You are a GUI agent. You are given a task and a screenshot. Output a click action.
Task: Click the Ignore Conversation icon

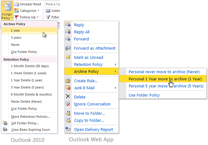[x=68, y=104]
